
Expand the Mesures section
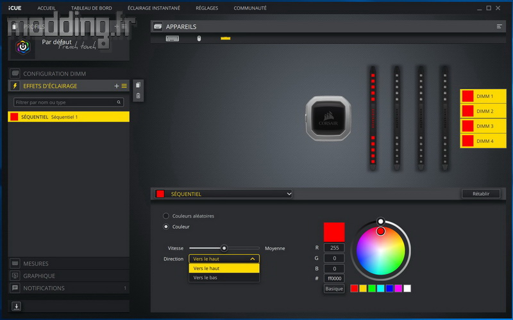pyautogui.click(x=69, y=263)
